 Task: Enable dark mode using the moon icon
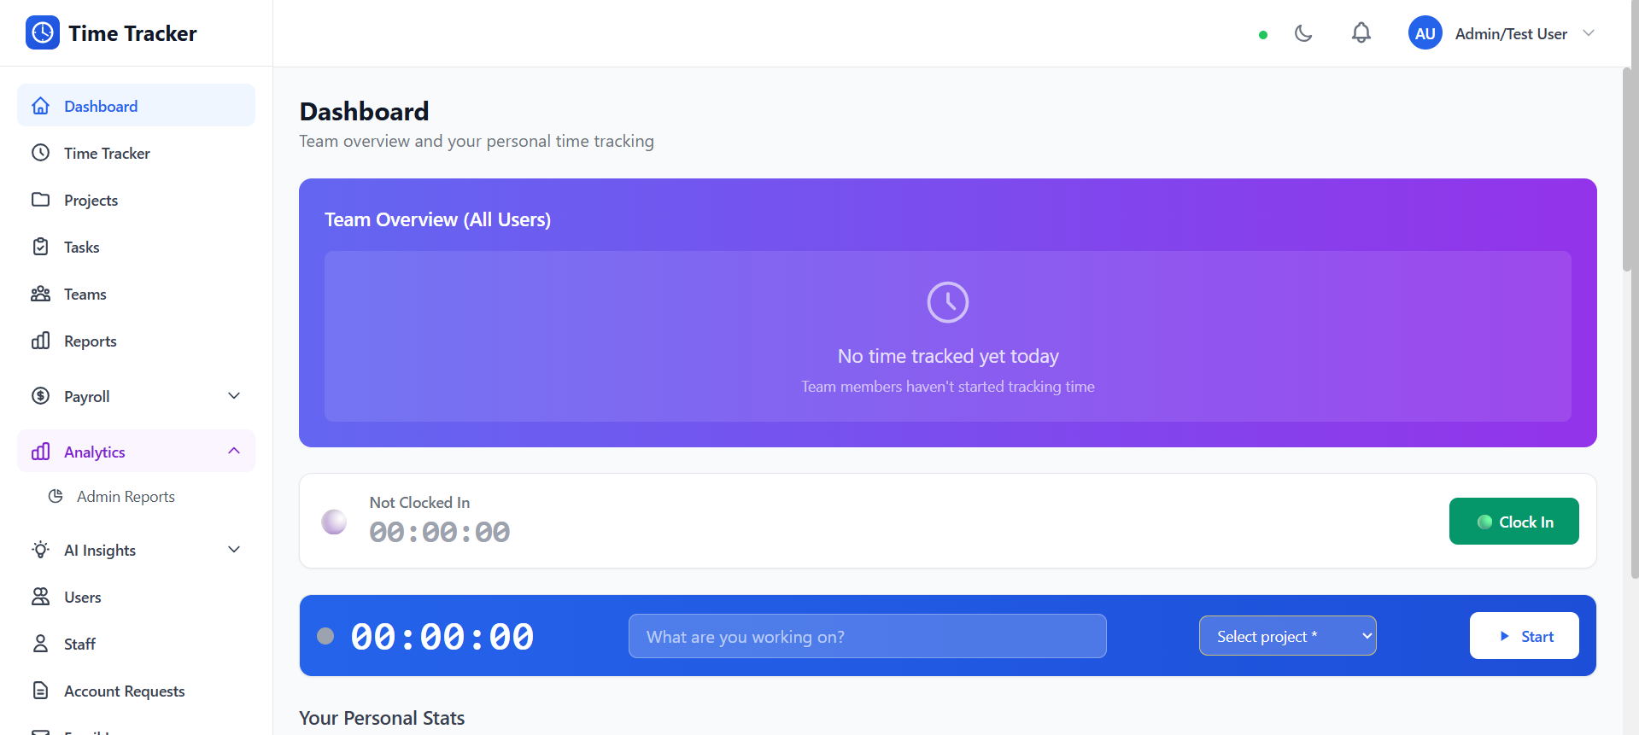(x=1303, y=32)
